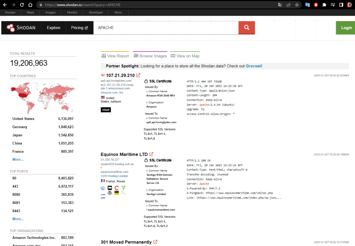355x246 pixels.
Task: Click the MySQL dolphin technology icon
Action: pyautogui.click(x=124, y=193)
